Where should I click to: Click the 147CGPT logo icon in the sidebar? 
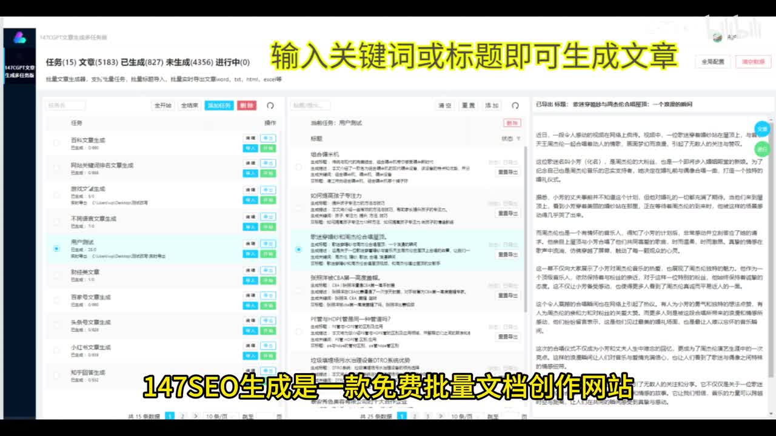pos(19,39)
